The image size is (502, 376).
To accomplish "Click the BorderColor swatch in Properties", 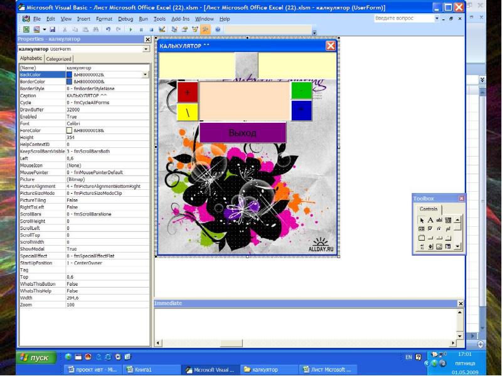I will click(70, 81).
